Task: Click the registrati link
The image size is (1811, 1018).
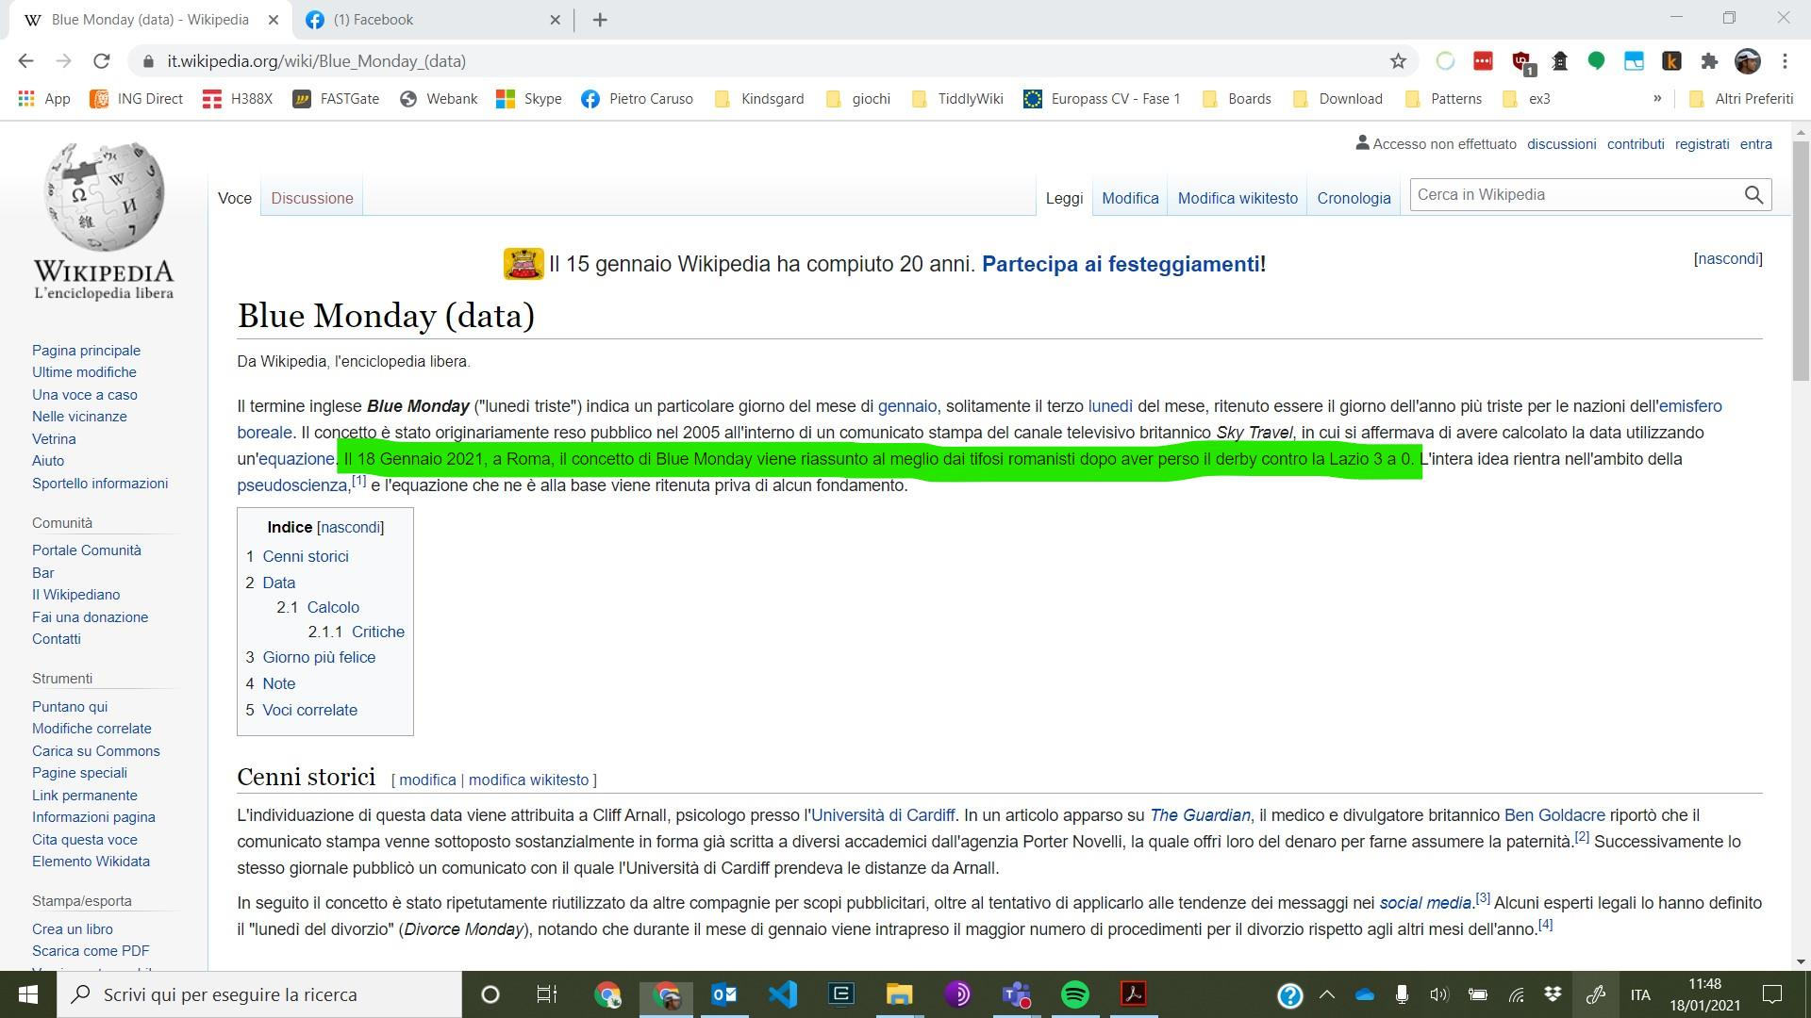Action: coord(1702,144)
